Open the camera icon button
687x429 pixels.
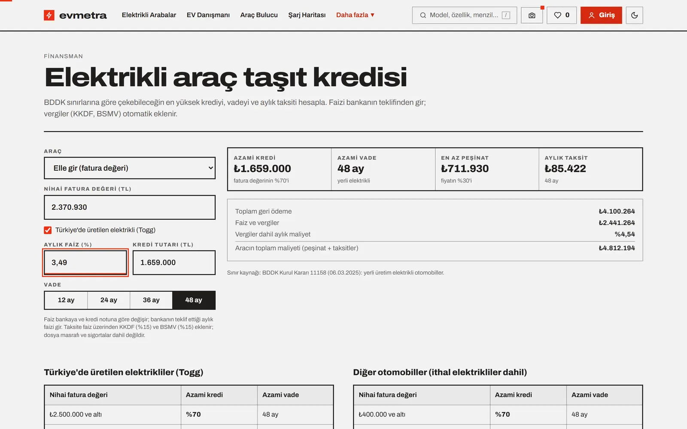532,15
